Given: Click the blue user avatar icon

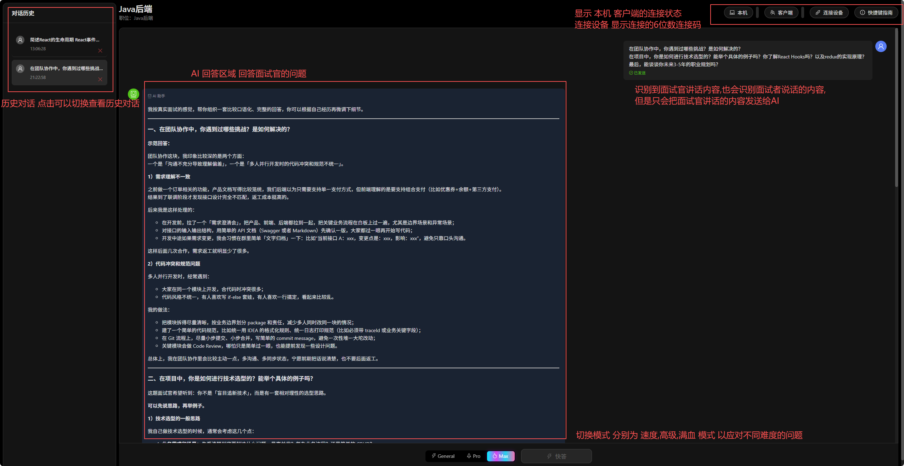Looking at the screenshot, I should click(x=881, y=46).
